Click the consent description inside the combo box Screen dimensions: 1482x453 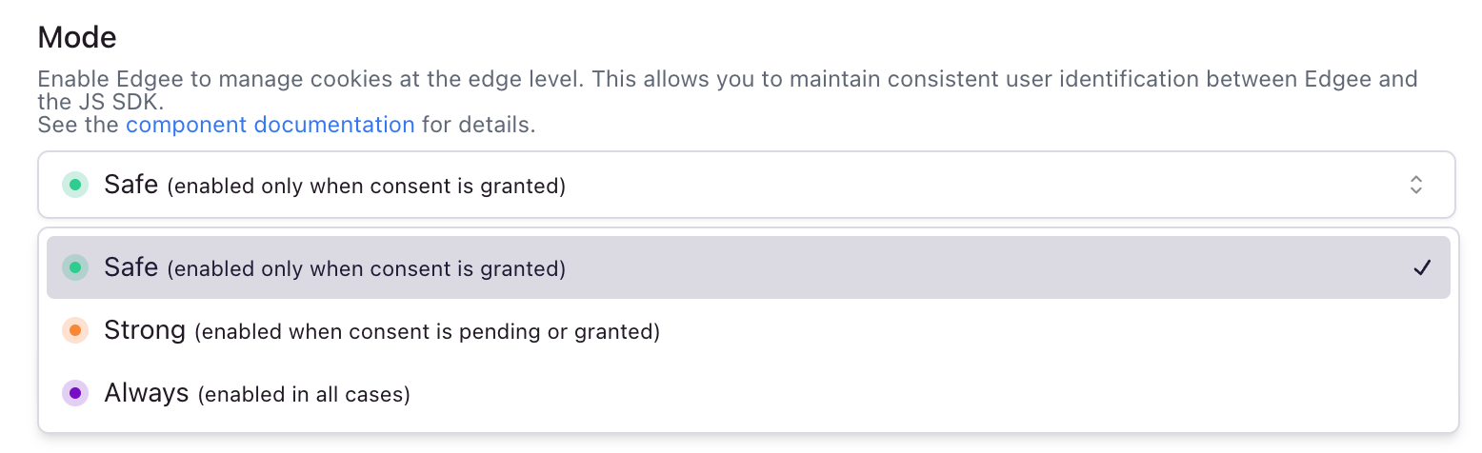[367, 187]
